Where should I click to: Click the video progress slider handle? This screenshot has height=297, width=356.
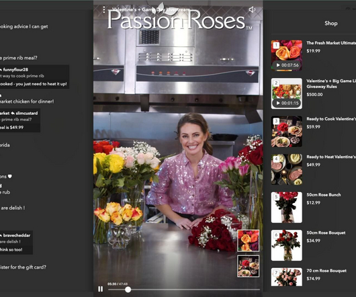coord(128,290)
